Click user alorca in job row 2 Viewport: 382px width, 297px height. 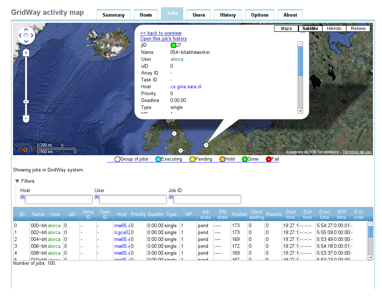coord(54,239)
